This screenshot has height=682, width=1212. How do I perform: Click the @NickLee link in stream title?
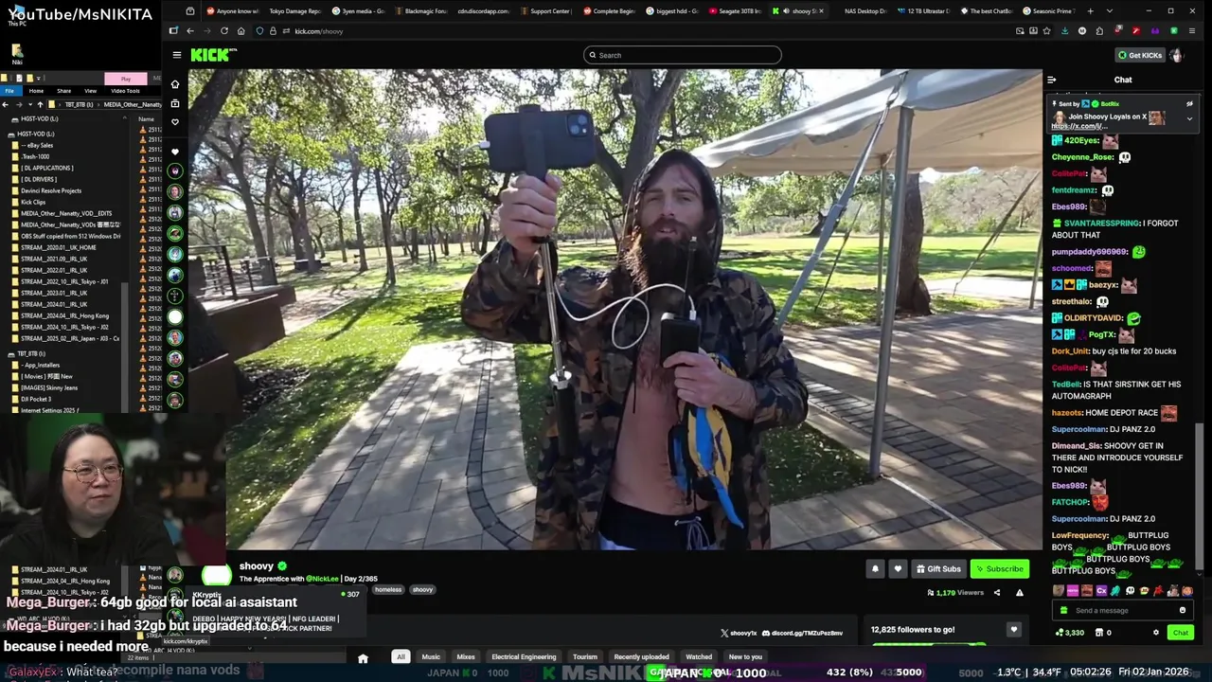click(x=322, y=579)
